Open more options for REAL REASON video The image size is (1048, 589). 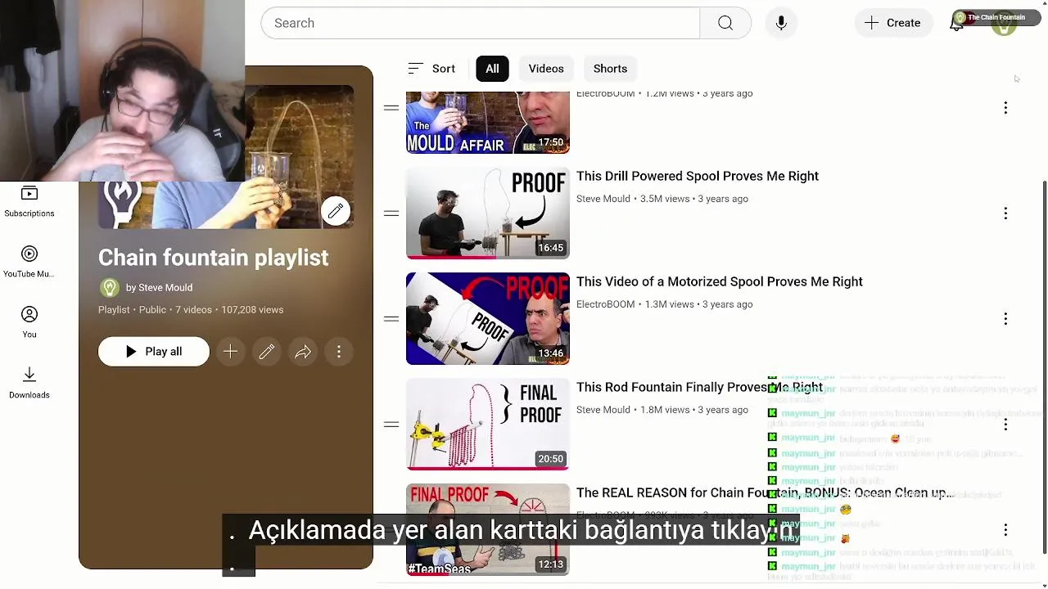(1005, 530)
